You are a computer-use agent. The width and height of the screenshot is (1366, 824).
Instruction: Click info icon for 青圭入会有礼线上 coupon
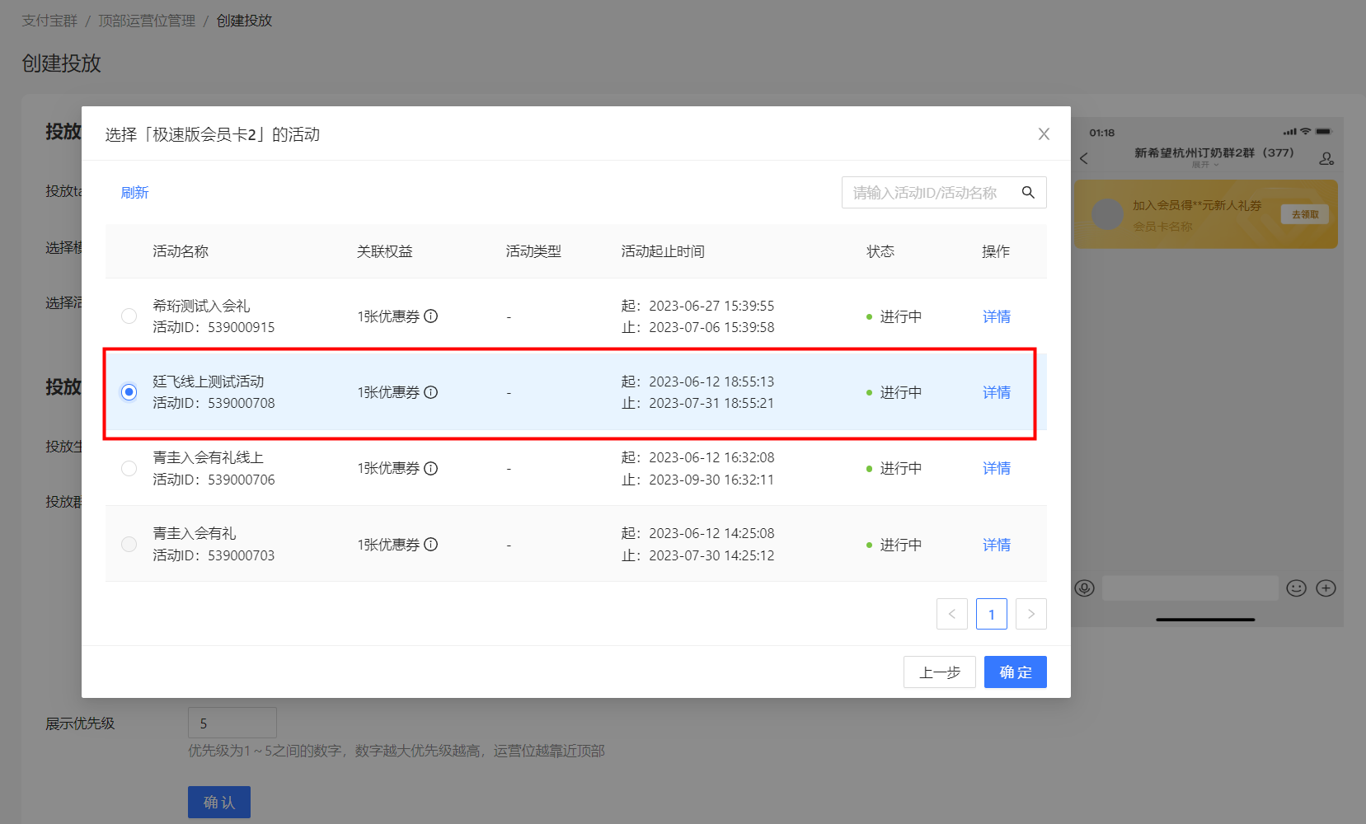click(x=430, y=468)
